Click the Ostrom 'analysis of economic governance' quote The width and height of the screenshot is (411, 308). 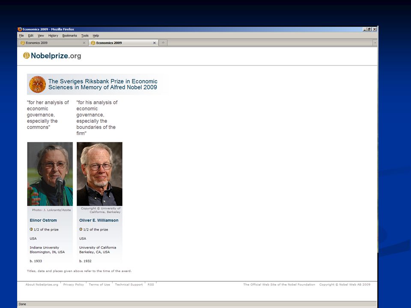point(48,115)
